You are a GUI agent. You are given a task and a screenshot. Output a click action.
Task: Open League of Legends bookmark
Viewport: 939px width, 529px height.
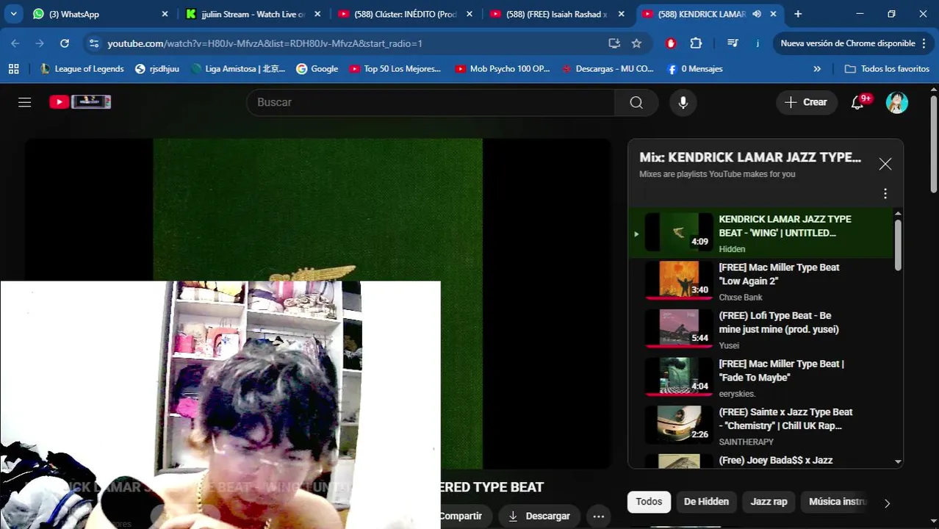pyautogui.click(x=82, y=68)
